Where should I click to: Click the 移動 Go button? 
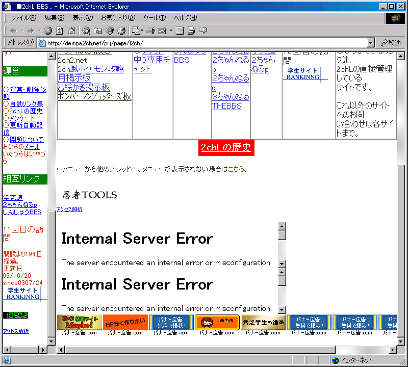(x=391, y=43)
